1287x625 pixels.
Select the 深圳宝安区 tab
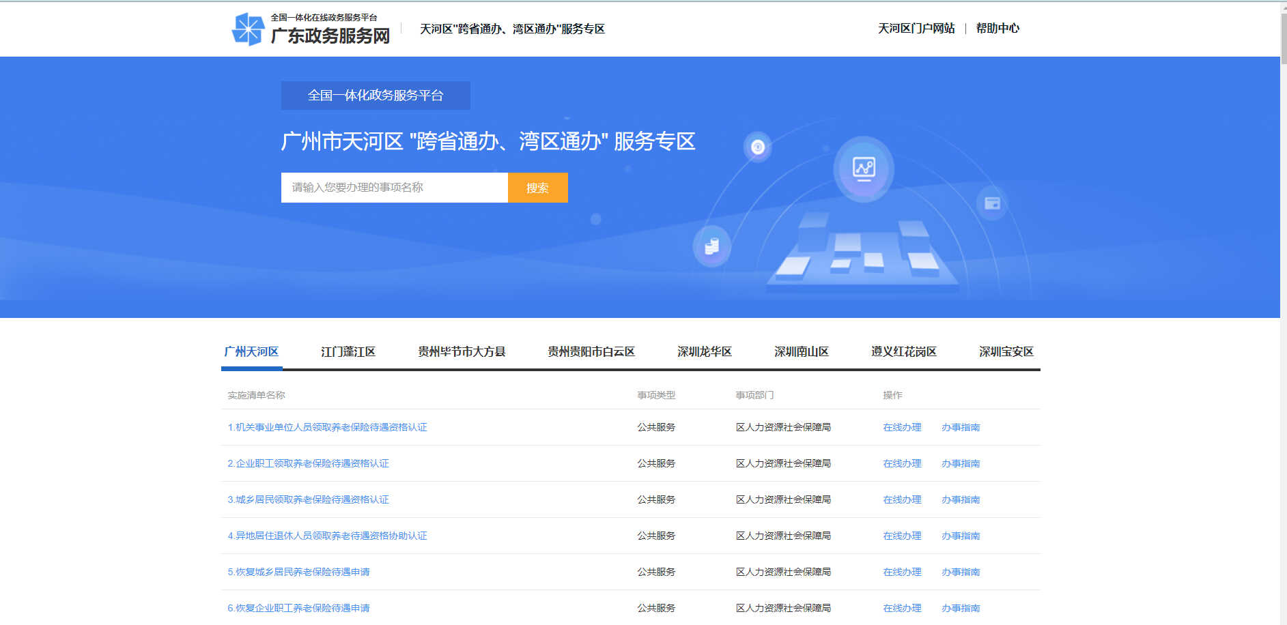pos(1006,352)
